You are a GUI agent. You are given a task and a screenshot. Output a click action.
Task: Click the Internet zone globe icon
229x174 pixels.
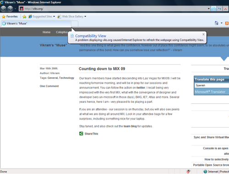click(205, 172)
